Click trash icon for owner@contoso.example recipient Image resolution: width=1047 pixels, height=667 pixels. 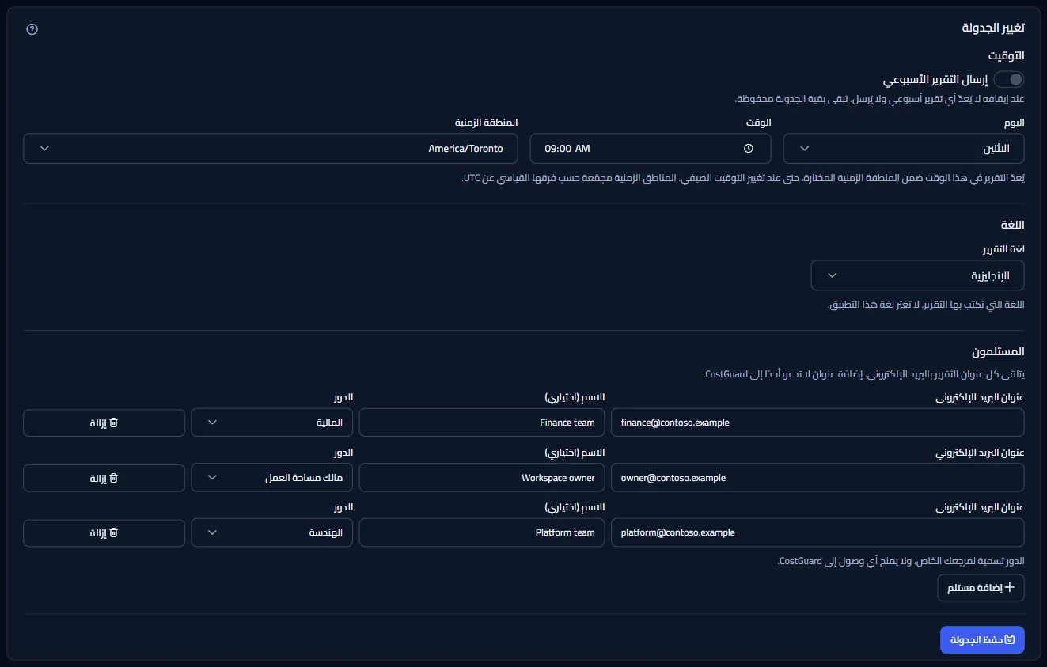click(113, 478)
